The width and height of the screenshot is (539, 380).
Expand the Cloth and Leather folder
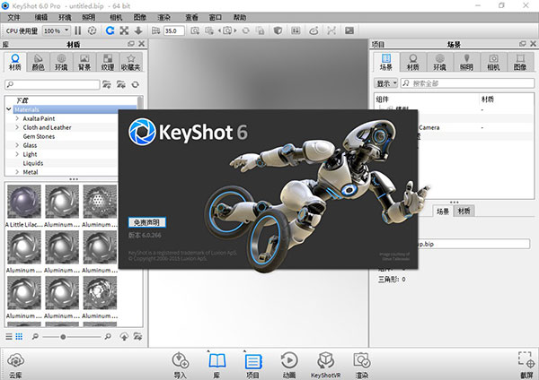17,127
